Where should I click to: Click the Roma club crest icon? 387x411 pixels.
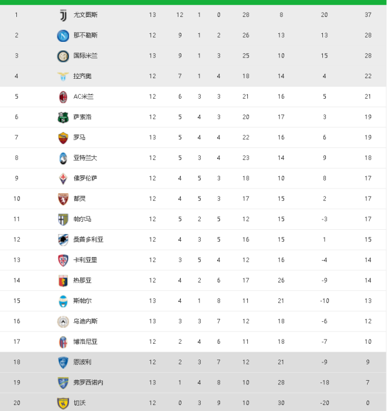(x=63, y=138)
